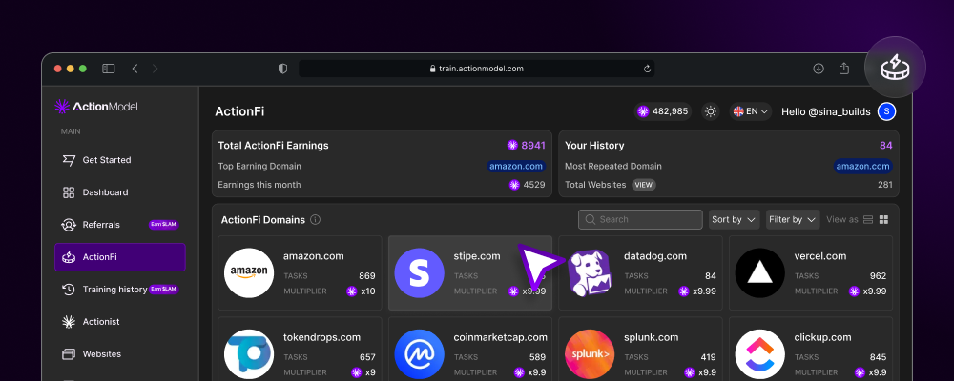Click the vercel.com card title

pos(820,256)
